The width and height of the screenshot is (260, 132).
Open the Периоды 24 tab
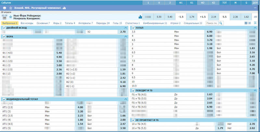(103, 23)
